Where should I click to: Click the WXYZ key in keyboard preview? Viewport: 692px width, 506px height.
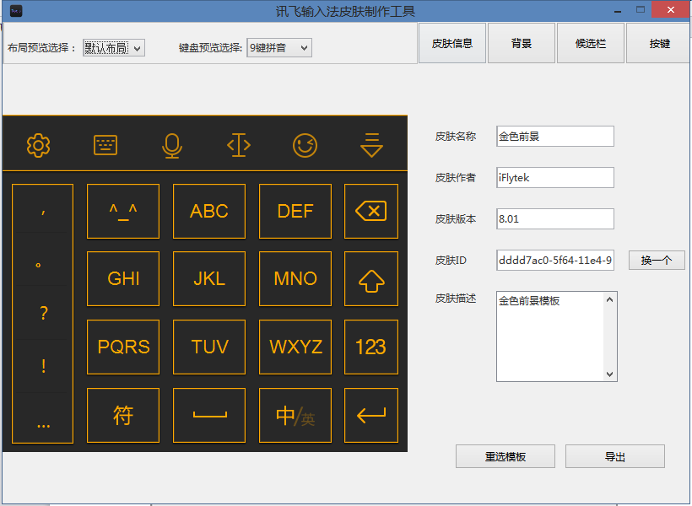coord(295,347)
